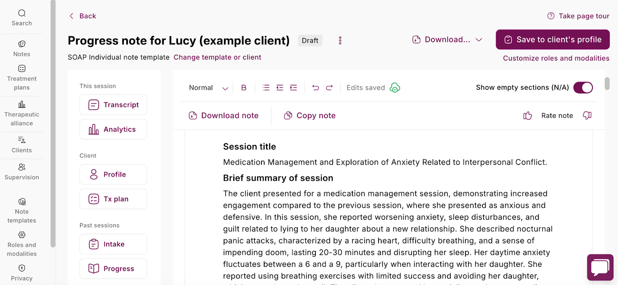Open Roles and modalities in the sidebar
The image size is (618, 285).
pos(22,244)
